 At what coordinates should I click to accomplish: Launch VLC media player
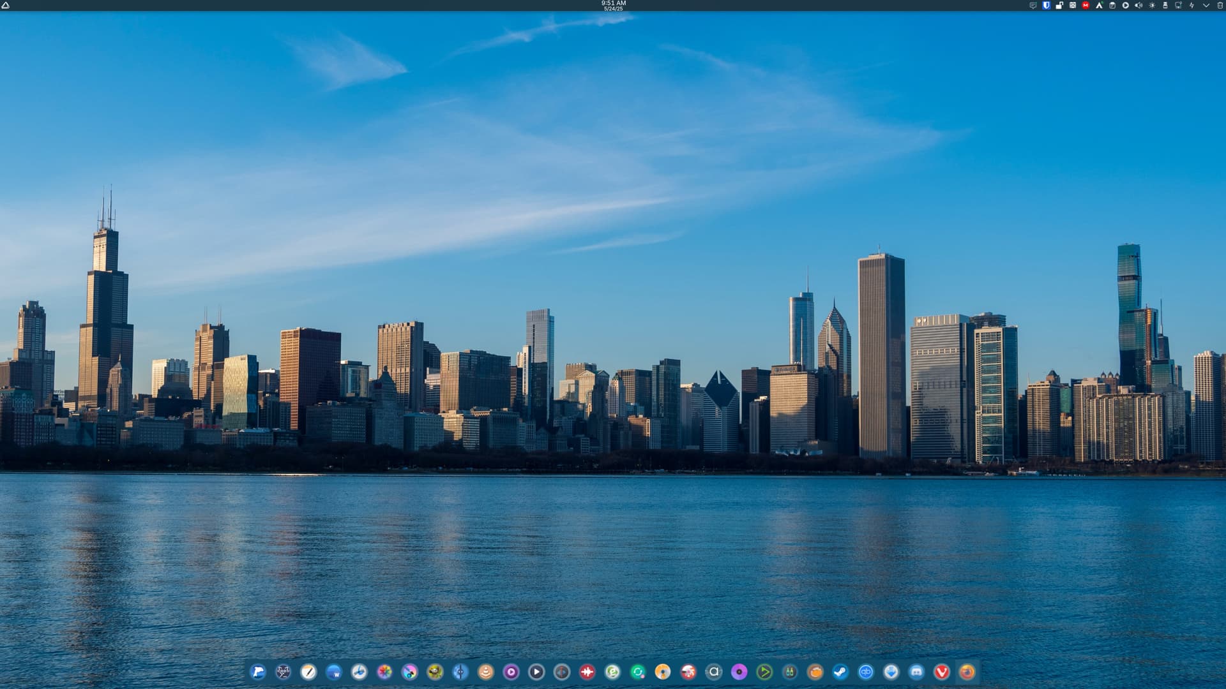click(x=486, y=672)
